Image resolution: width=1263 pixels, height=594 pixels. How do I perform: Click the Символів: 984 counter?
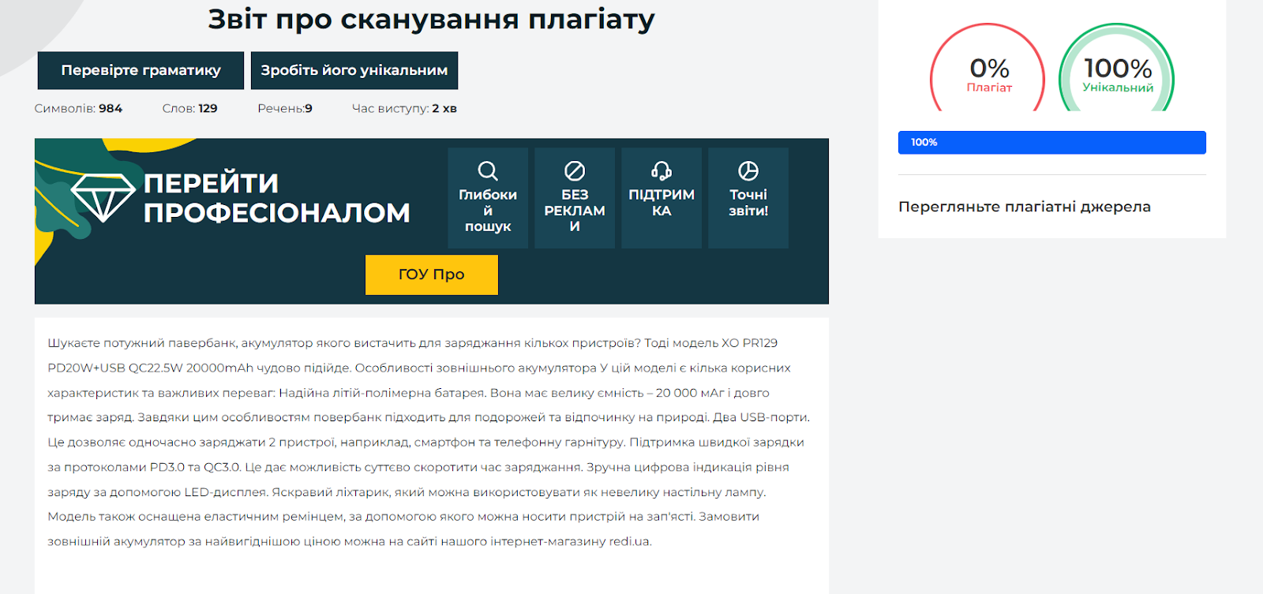pos(78,108)
